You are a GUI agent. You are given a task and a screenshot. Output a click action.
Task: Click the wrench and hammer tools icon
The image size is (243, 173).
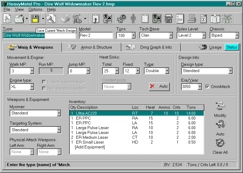click(x=77, y=19)
